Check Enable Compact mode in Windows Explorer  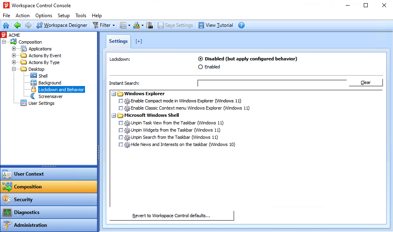pyautogui.click(x=121, y=101)
